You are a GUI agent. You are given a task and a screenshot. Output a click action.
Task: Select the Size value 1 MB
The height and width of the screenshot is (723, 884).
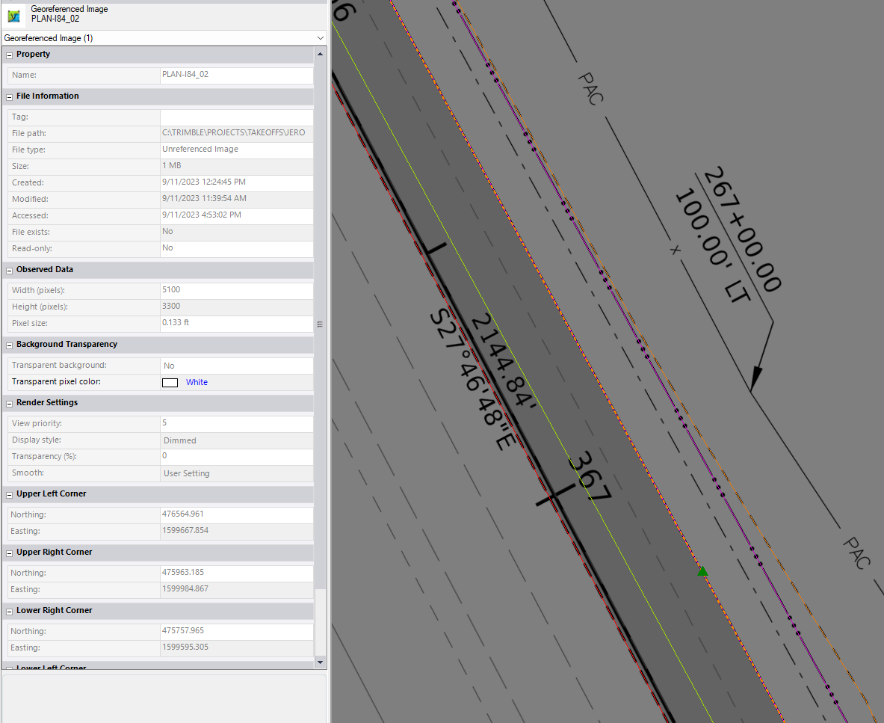click(237, 166)
